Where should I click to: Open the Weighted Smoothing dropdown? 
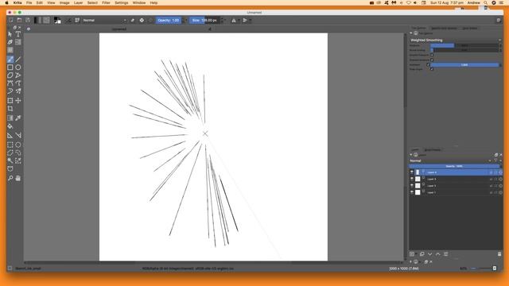(x=455, y=41)
